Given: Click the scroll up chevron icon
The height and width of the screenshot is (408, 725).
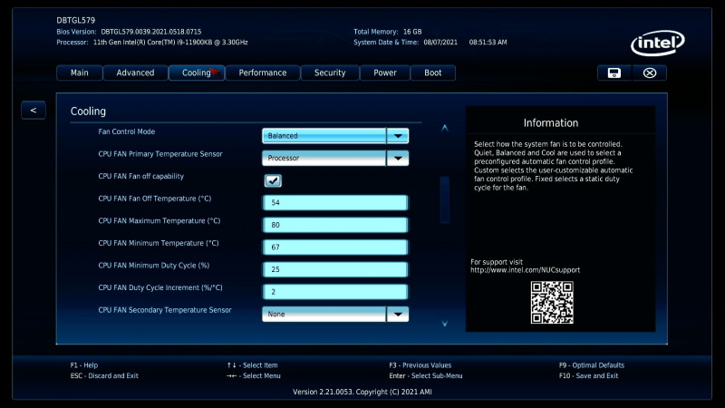Looking at the screenshot, I should tap(445, 128).
